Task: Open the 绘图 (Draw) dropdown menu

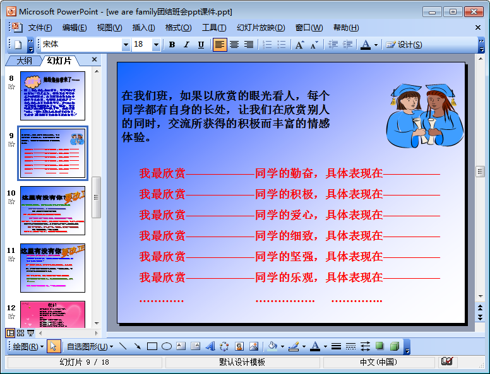Action: pos(28,346)
